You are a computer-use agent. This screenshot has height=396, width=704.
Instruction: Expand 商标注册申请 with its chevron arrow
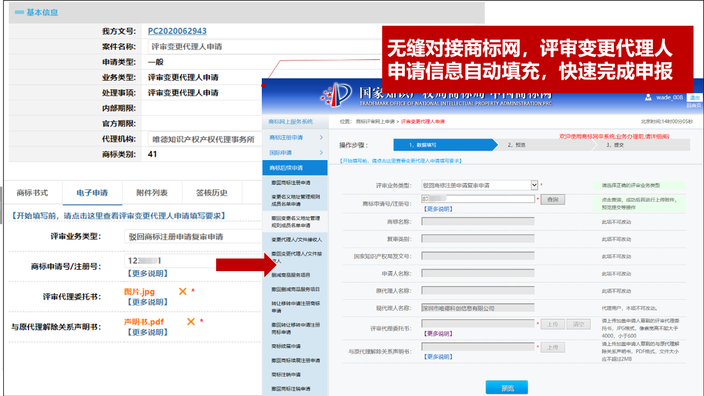pos(321,137)
